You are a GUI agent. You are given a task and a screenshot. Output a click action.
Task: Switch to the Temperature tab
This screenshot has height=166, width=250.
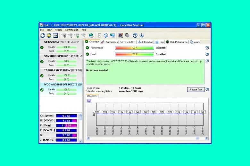coord(109,42)
